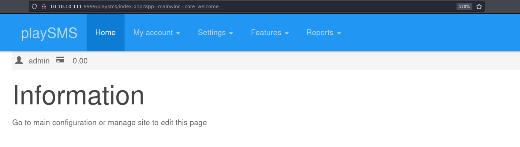Open the Features dropdown menu
This screenshot has width=520, height=147.
click(270, 32)
